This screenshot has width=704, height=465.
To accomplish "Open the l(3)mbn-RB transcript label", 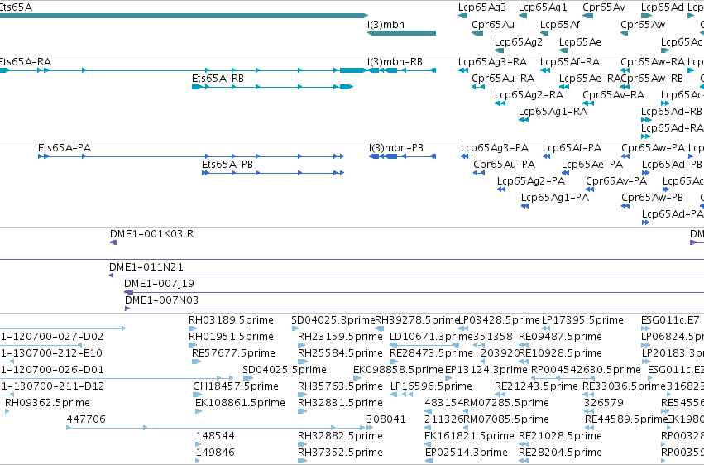I will [395, 61].
